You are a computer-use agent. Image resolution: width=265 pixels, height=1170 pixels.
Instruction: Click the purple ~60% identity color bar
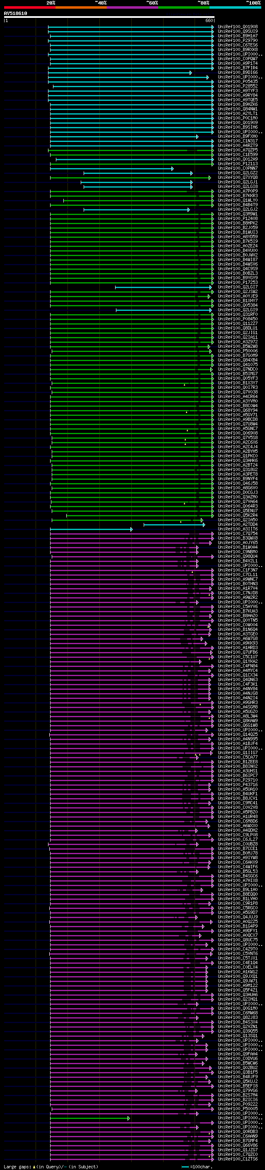pos(132,7)
